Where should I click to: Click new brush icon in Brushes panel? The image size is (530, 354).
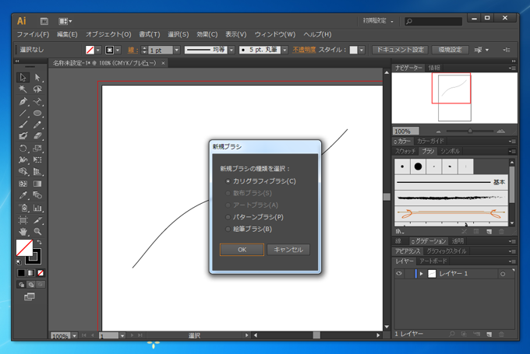point(489,232)
